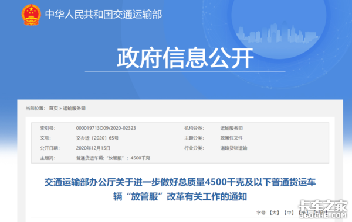The height and width of the screenshot is (222, 352).
Task: Select keyword text 普通货运车辆 放管服 4500千克
Action: click(x=113, y=158)
